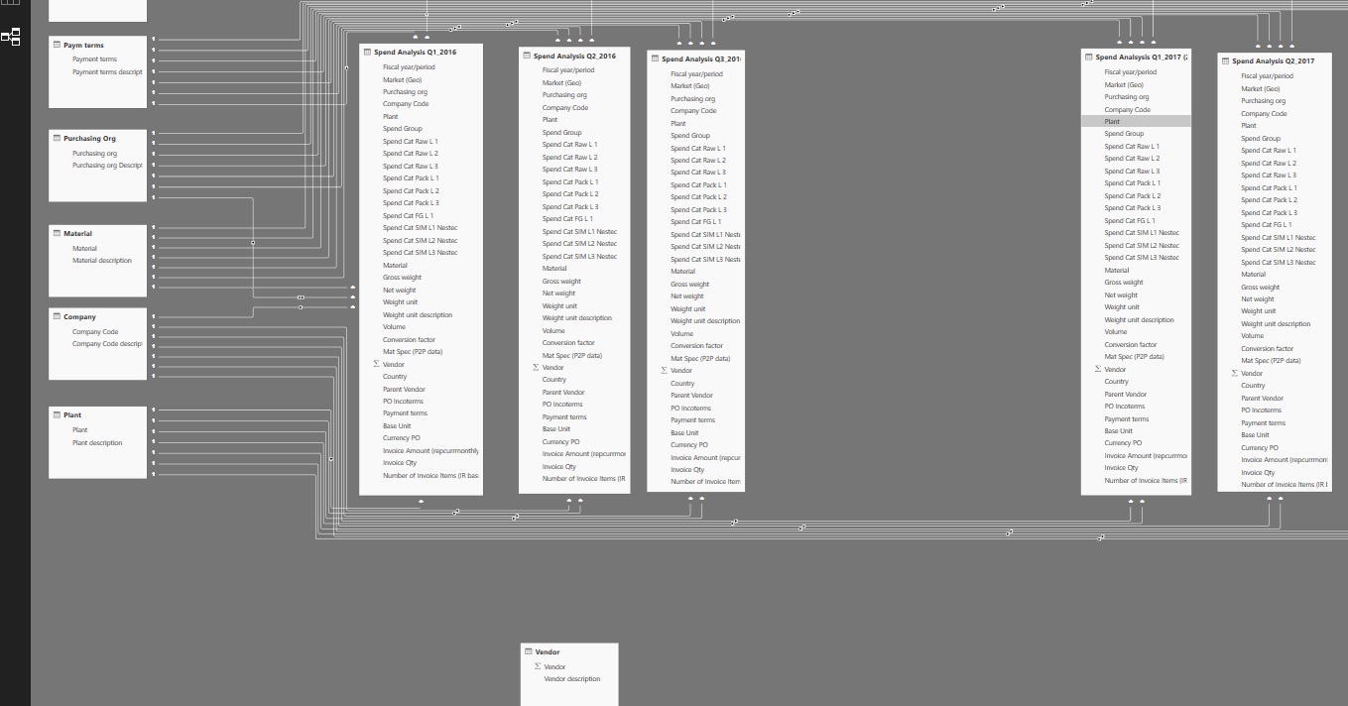Screen dimensions: 1348x706
Task: Click the table icon beside Paym terms
Action: click(57, 45)
